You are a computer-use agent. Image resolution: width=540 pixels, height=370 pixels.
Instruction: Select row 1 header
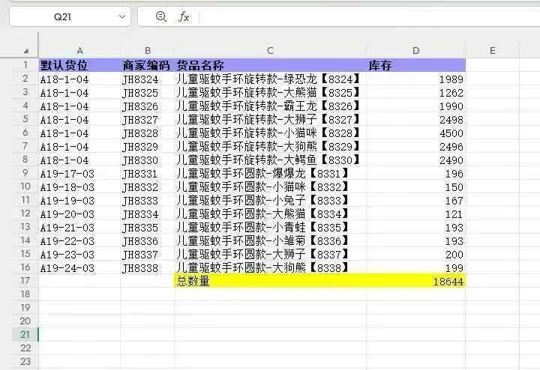click(x=25, y=65)
